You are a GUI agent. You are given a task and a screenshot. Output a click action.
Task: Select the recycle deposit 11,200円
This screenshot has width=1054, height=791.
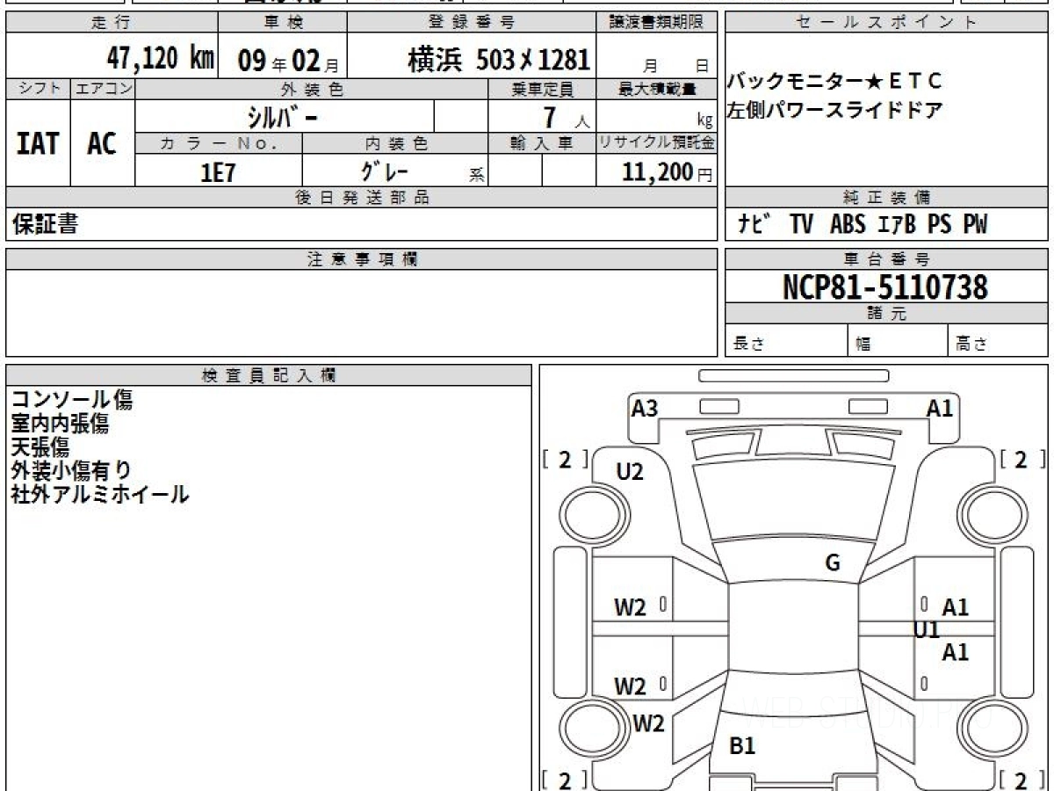pyautogui.click(x=667, y=172)
